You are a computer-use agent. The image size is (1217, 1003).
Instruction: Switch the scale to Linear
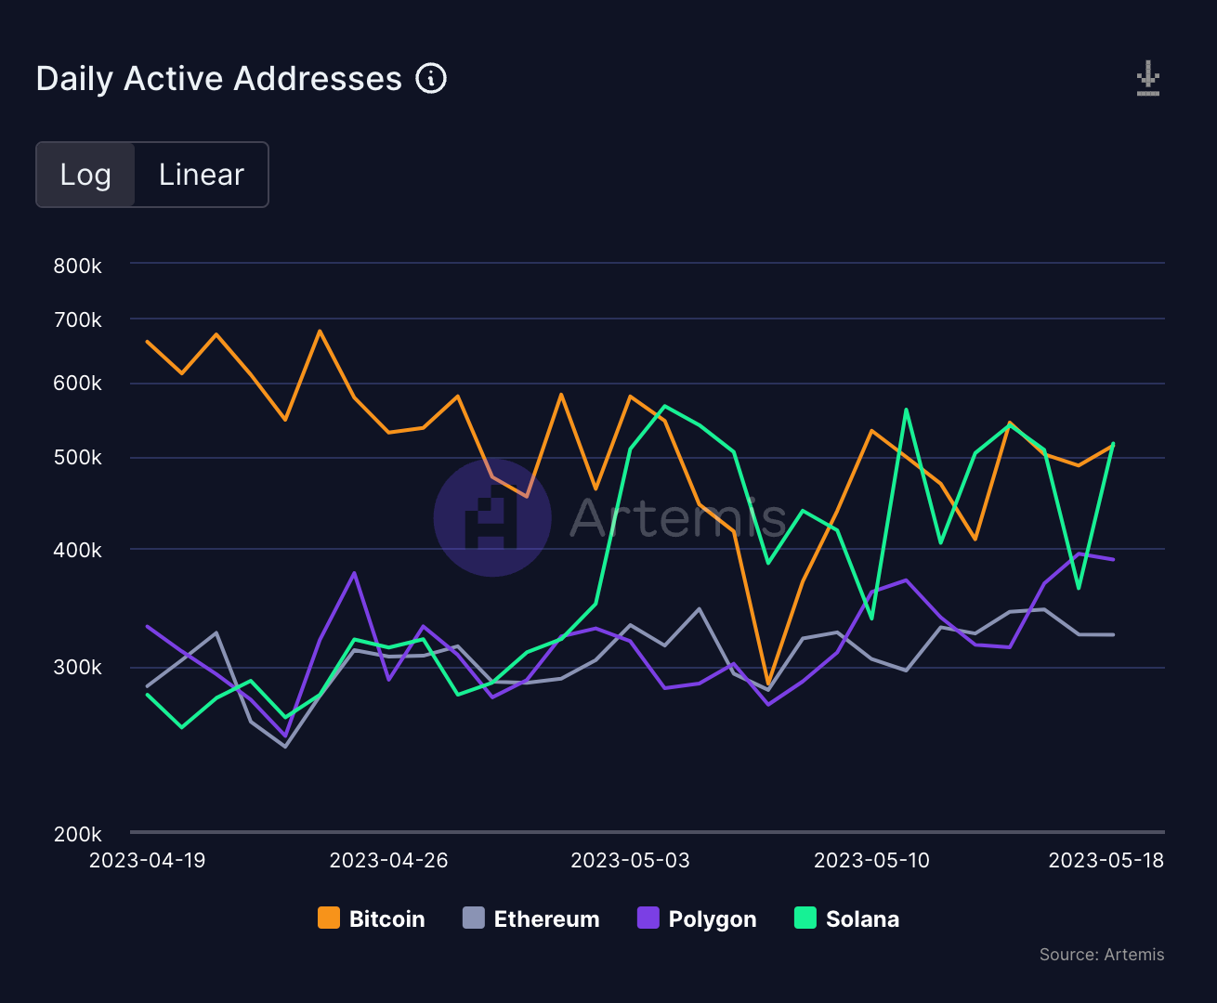click(201, 175)
